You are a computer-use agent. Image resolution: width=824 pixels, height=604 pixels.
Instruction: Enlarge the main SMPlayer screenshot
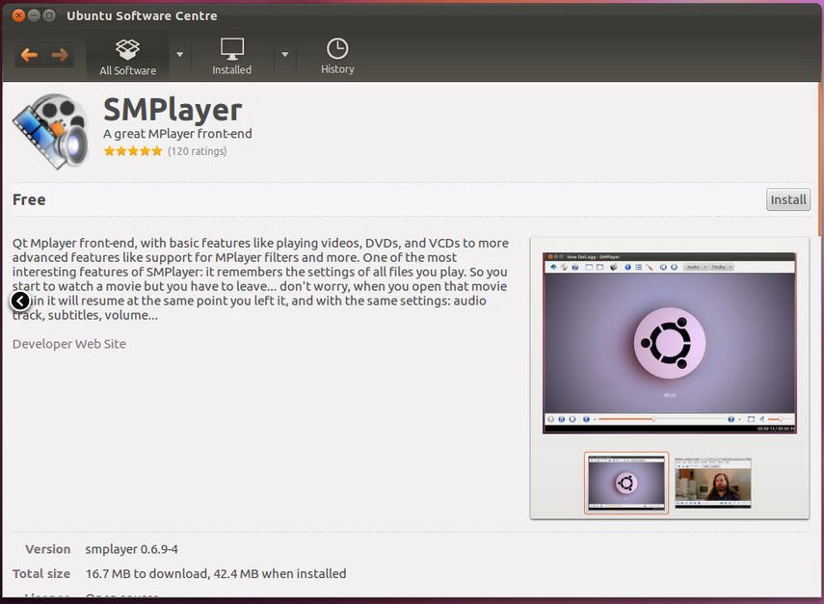click(x=669, y=343)
